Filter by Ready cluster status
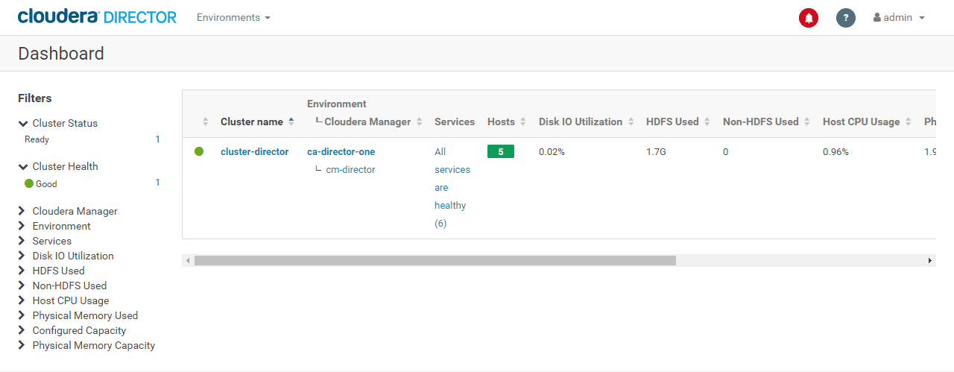The width and height of the screenshot is (954, 372). [37, 139]
